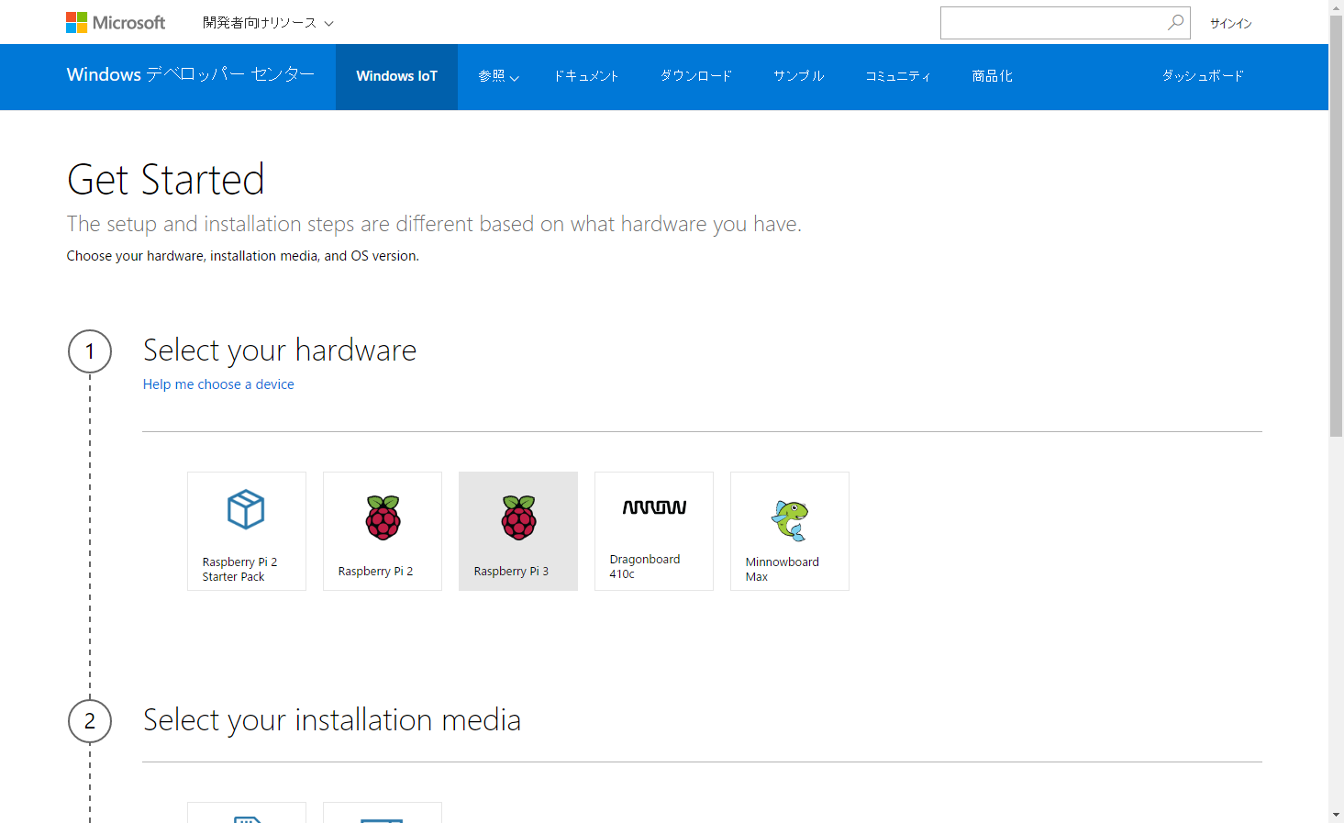Screen dimensions: 1344x823
Task: Click the Get Started heading
Action: click(x=166, y=179)
